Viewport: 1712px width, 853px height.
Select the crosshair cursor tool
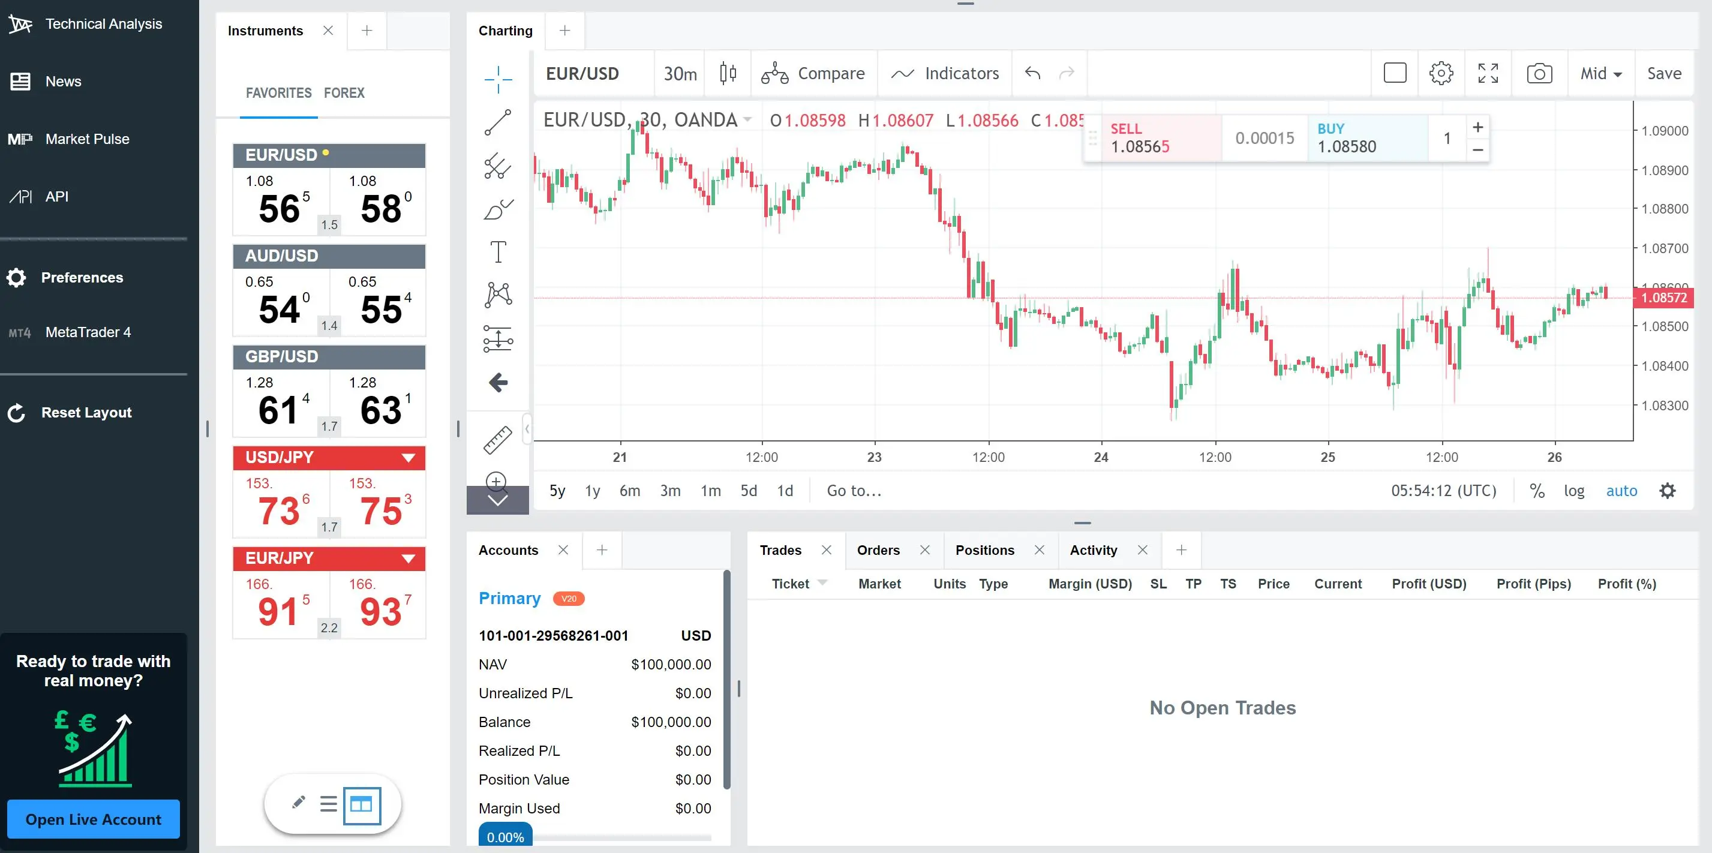(x=498, y=79)
